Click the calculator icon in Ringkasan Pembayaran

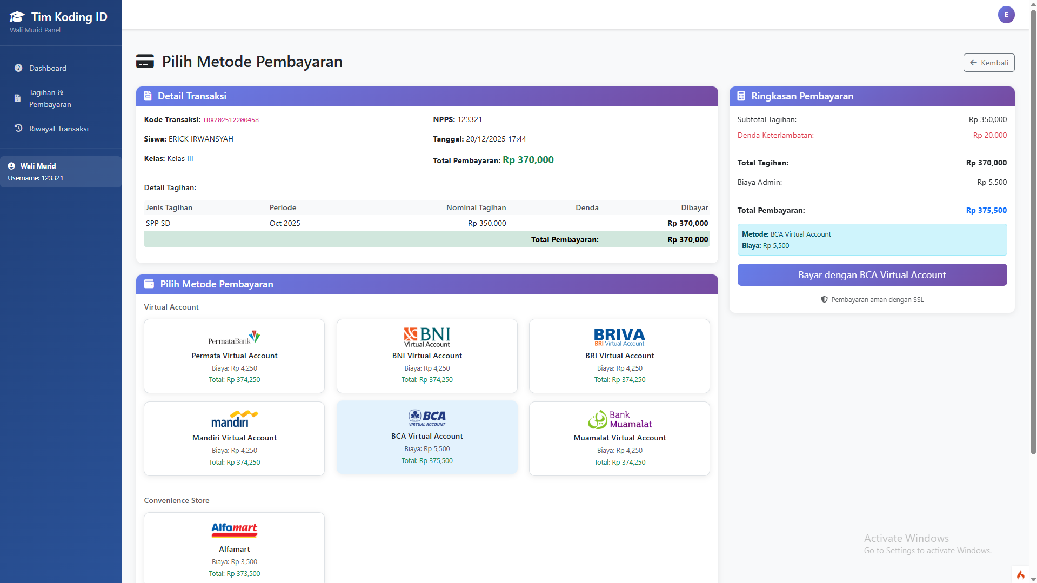741,96
